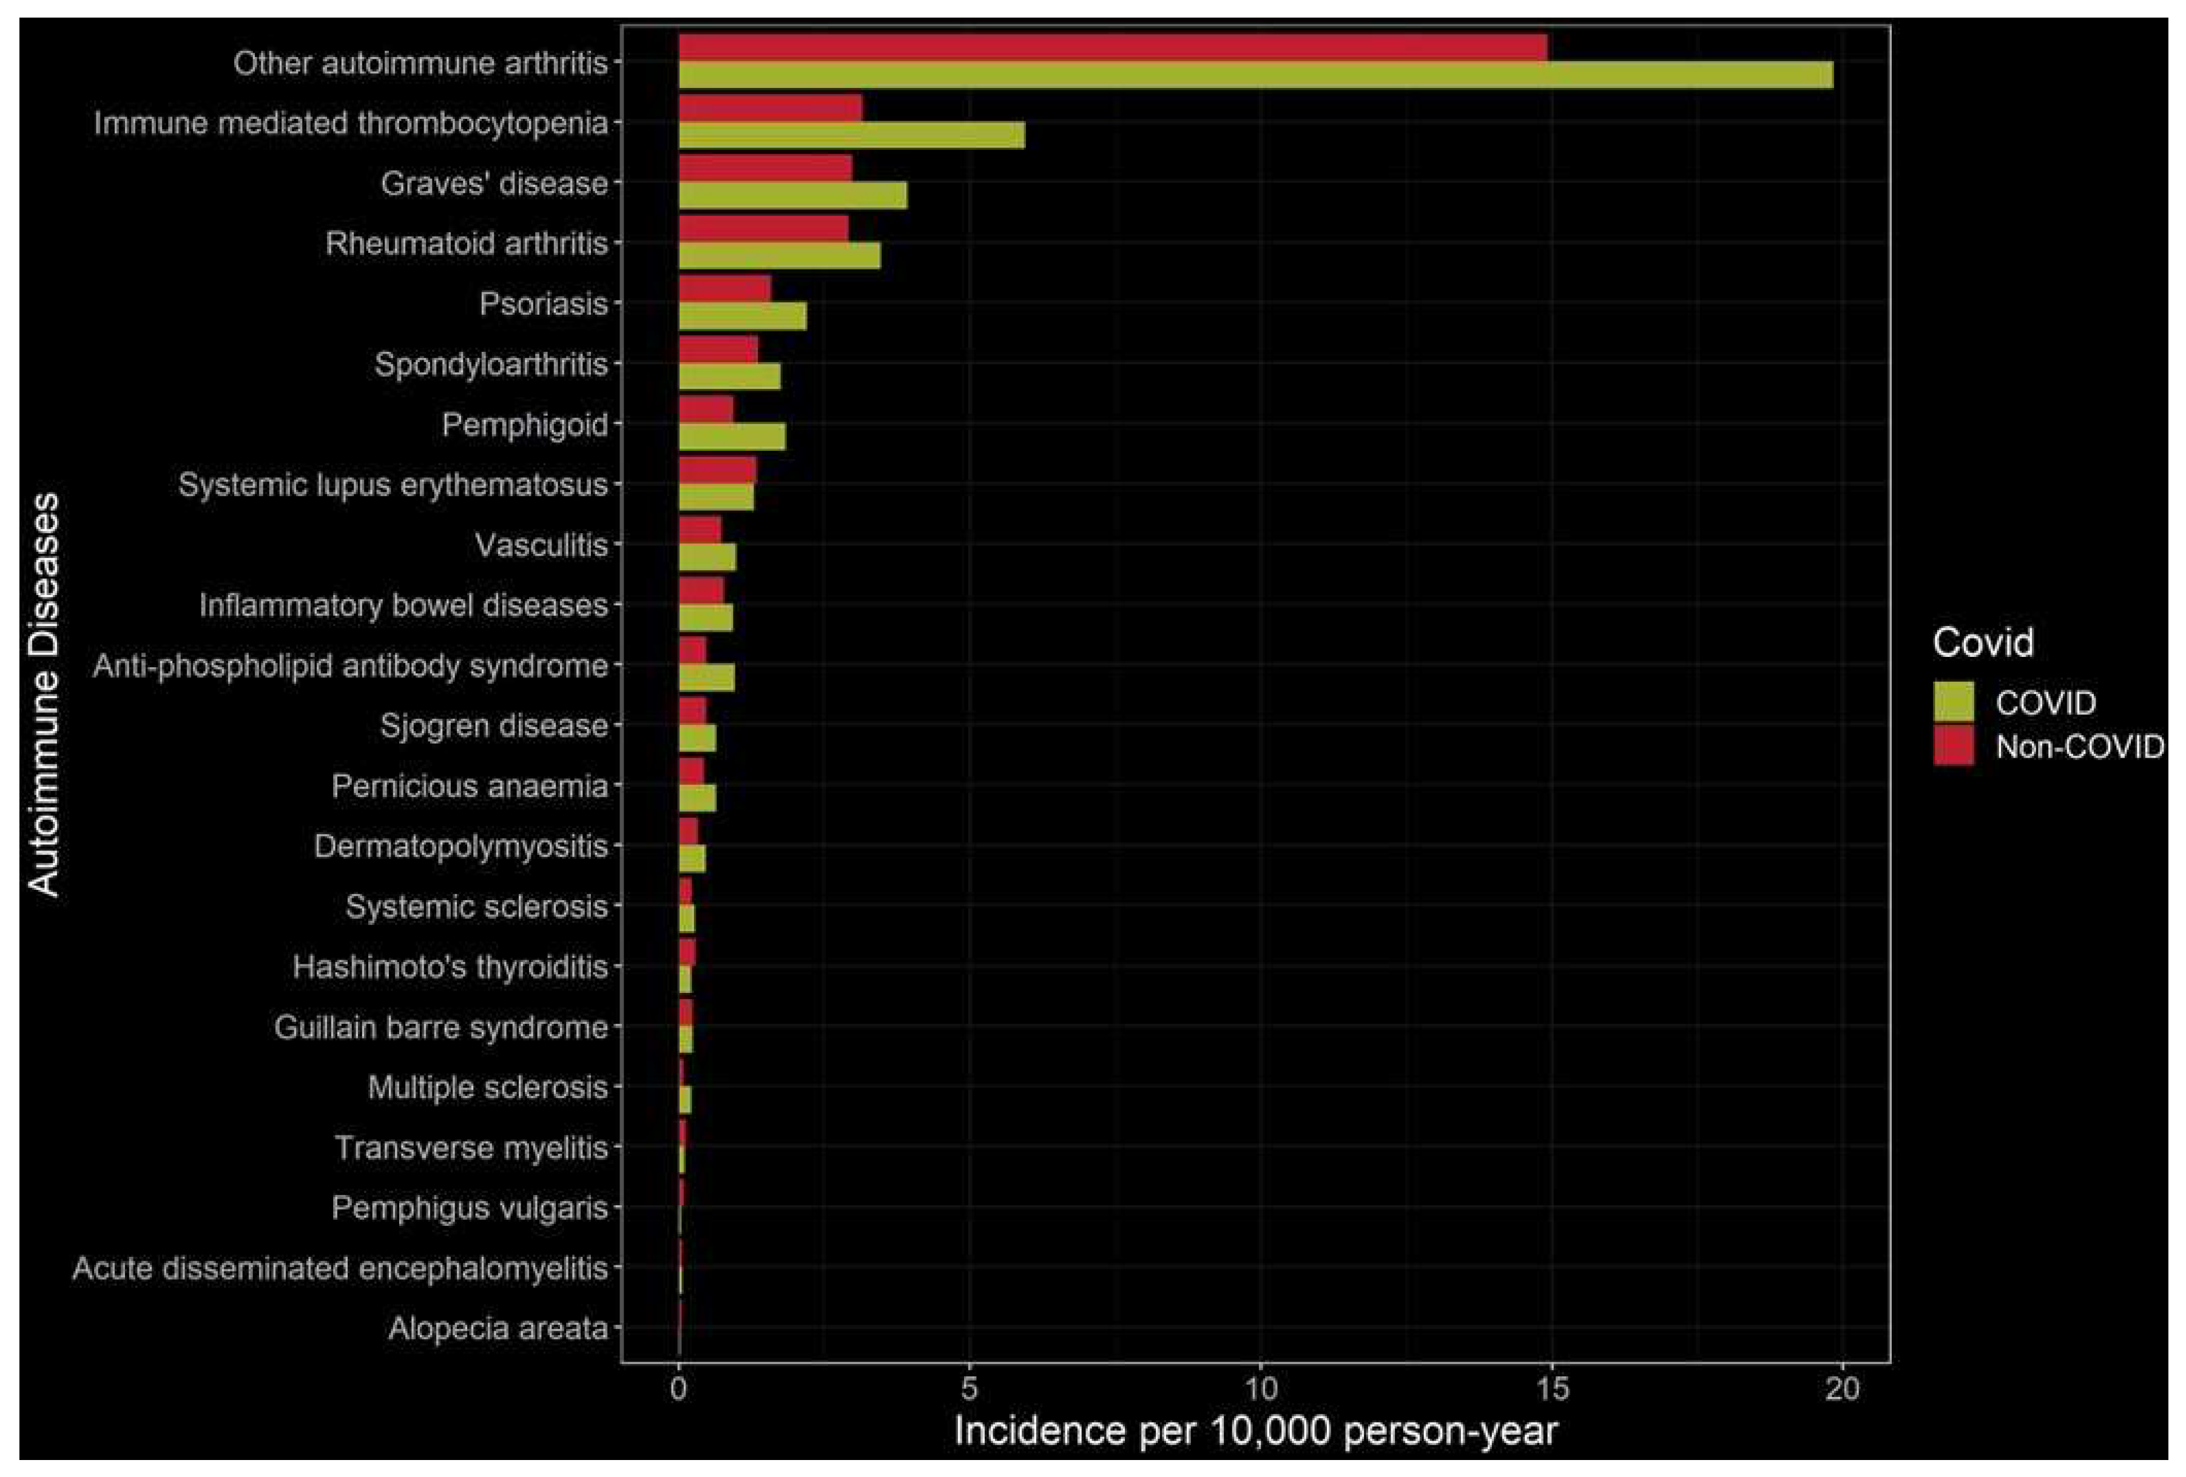
Task: Click the Non-COVID bar for Other autoimmune arthritis
Action: [x=1112, y=48]
